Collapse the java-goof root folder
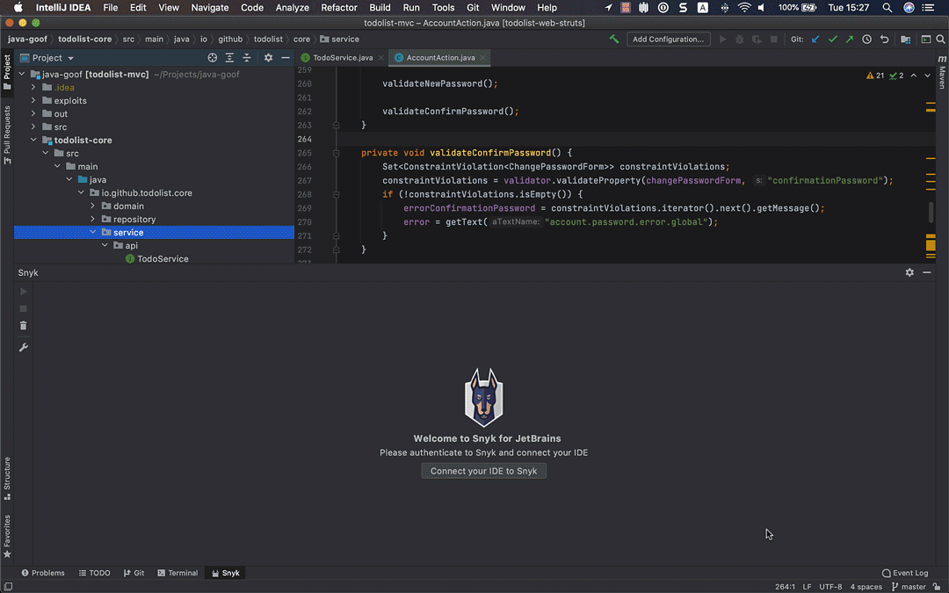 (x=22, y=75)
